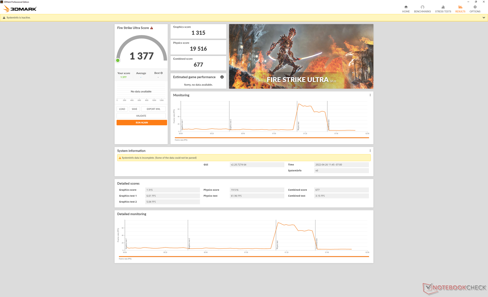Image resolution: width=488 pixels, height=297 pixels.
Task: Click the EXPORT XML button
Action: tap(153, 109)
